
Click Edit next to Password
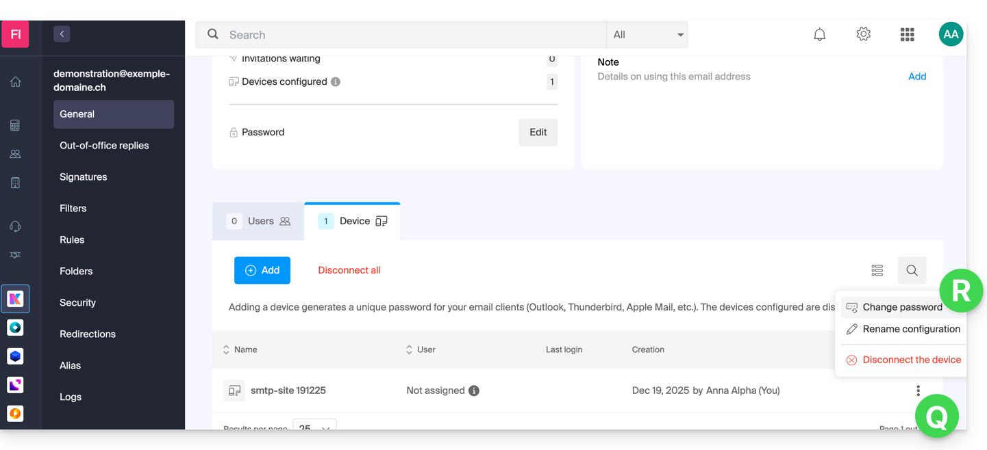point(538,133)
